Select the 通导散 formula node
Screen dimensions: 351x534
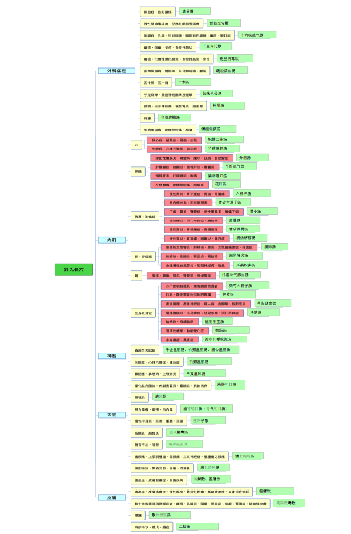tap(195, 11)
